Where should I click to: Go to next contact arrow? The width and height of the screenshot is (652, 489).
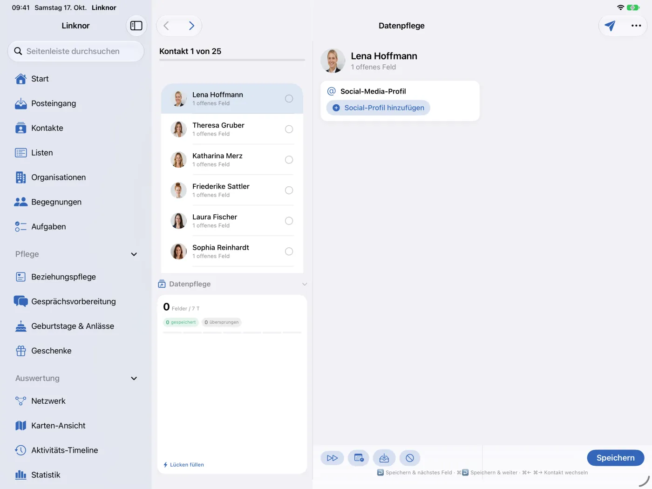point(191,26)
